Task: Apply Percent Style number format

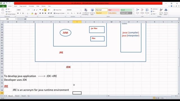Action: (72, 13)
